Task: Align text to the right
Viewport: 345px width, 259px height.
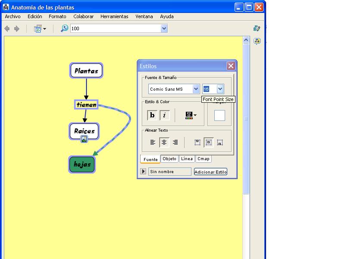Action: coord(176,142)
